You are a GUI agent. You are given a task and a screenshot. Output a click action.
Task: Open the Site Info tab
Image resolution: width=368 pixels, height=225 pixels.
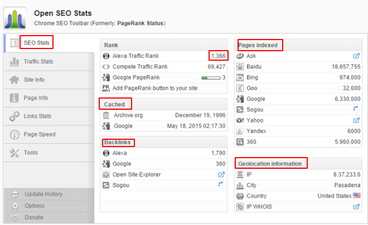pyautogui.click(x=49, y=80)
